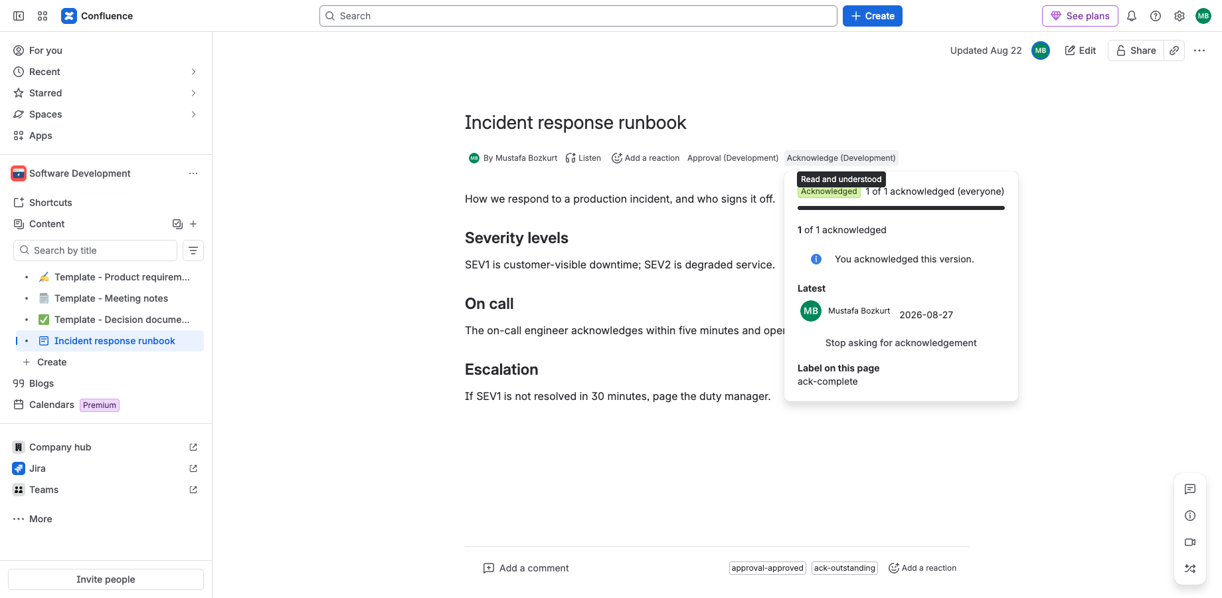Click the bulk select content icon

(x=177, y=224)
